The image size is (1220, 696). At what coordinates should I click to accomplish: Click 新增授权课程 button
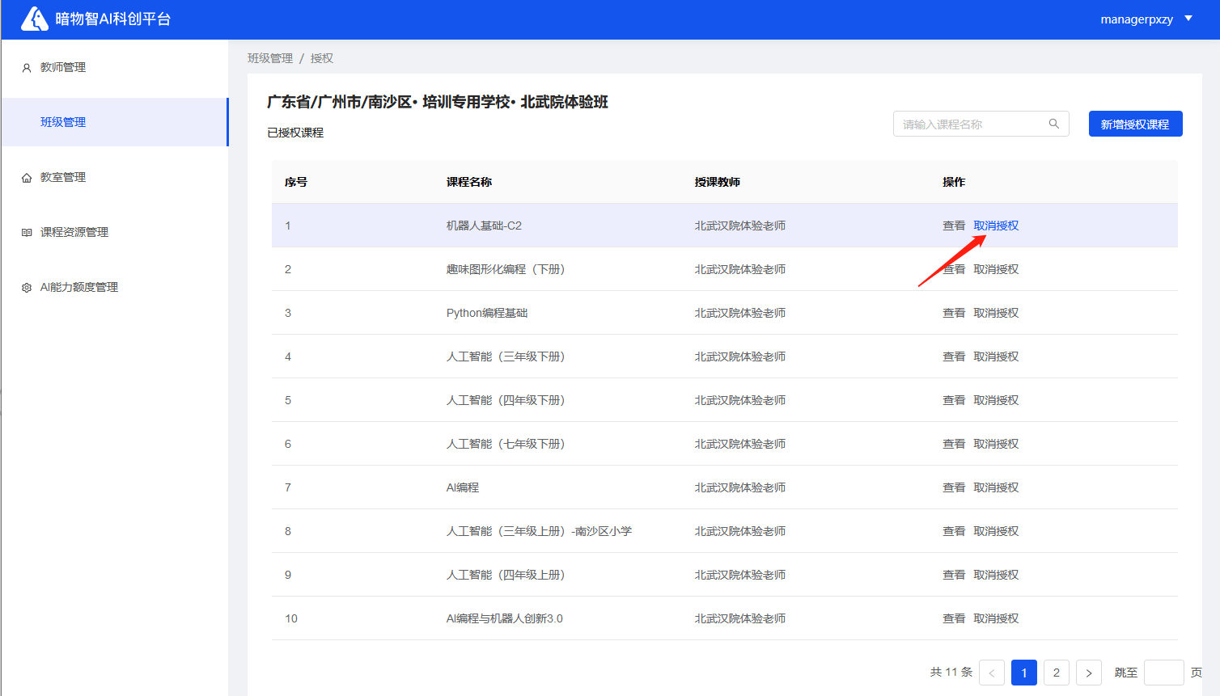tap(1135, 124)
